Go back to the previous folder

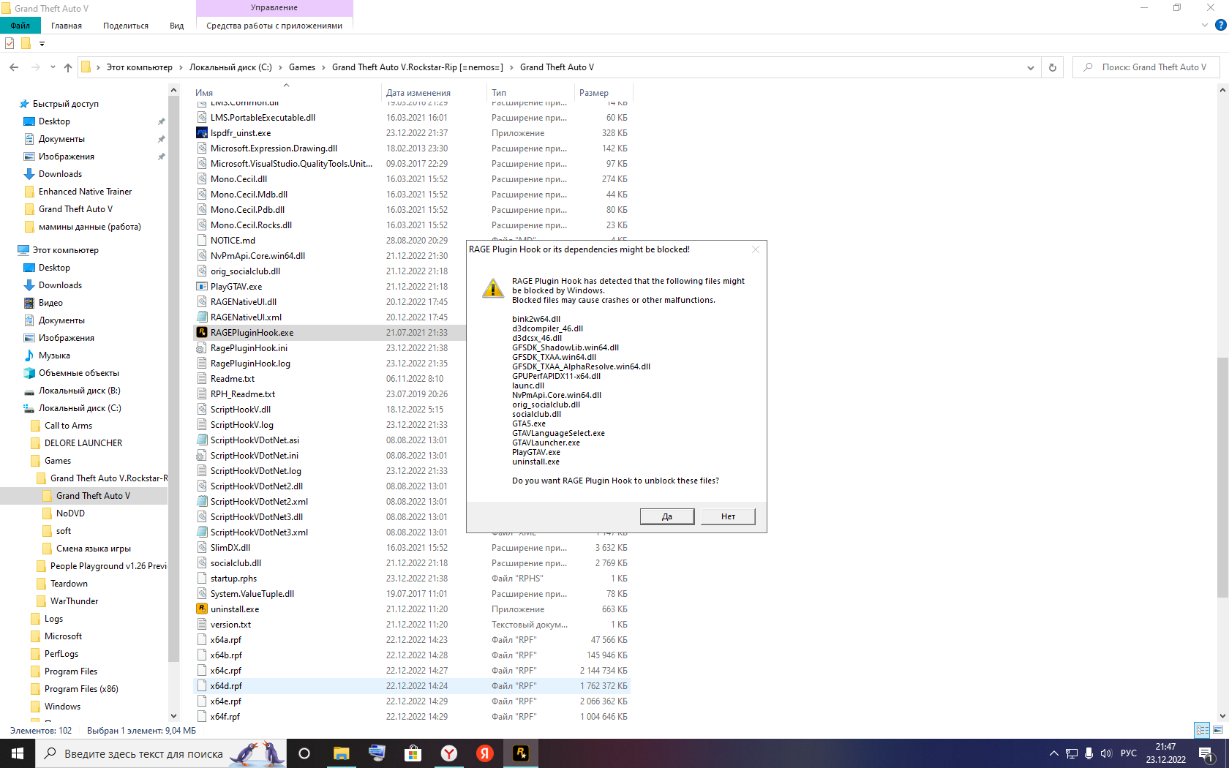point(14,67)
